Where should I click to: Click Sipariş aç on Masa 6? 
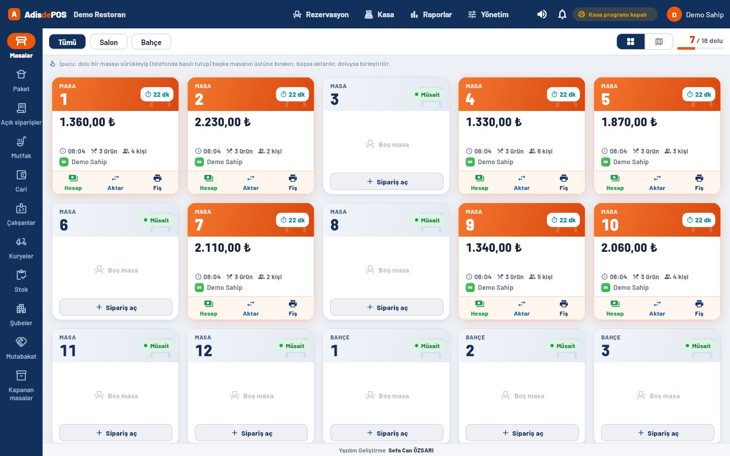click(116, 307)
